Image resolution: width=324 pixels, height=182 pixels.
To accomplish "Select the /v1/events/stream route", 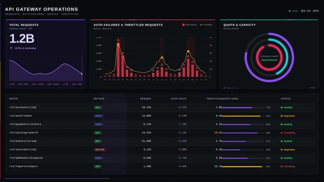I will click(x=23, y=141).
